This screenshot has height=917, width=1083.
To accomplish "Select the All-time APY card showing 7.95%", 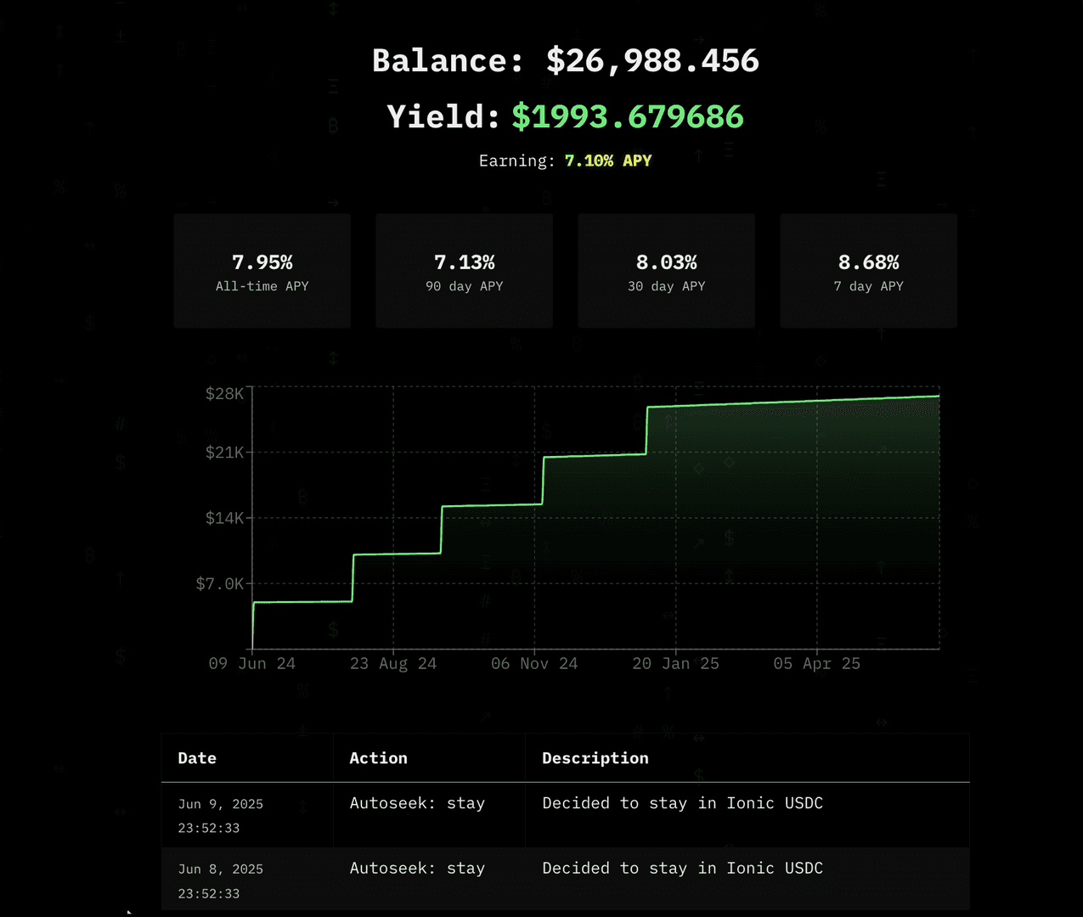I will click(262, 271).
